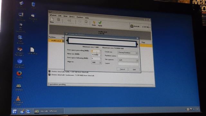Click the Undo toolbar icon
206x116 pixels.
pyautogui.click(x=94, y=23)
